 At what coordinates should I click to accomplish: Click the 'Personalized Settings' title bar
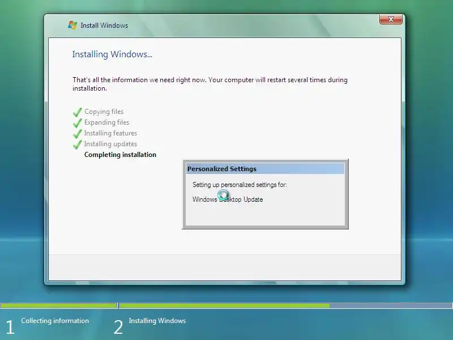point(265,168)
